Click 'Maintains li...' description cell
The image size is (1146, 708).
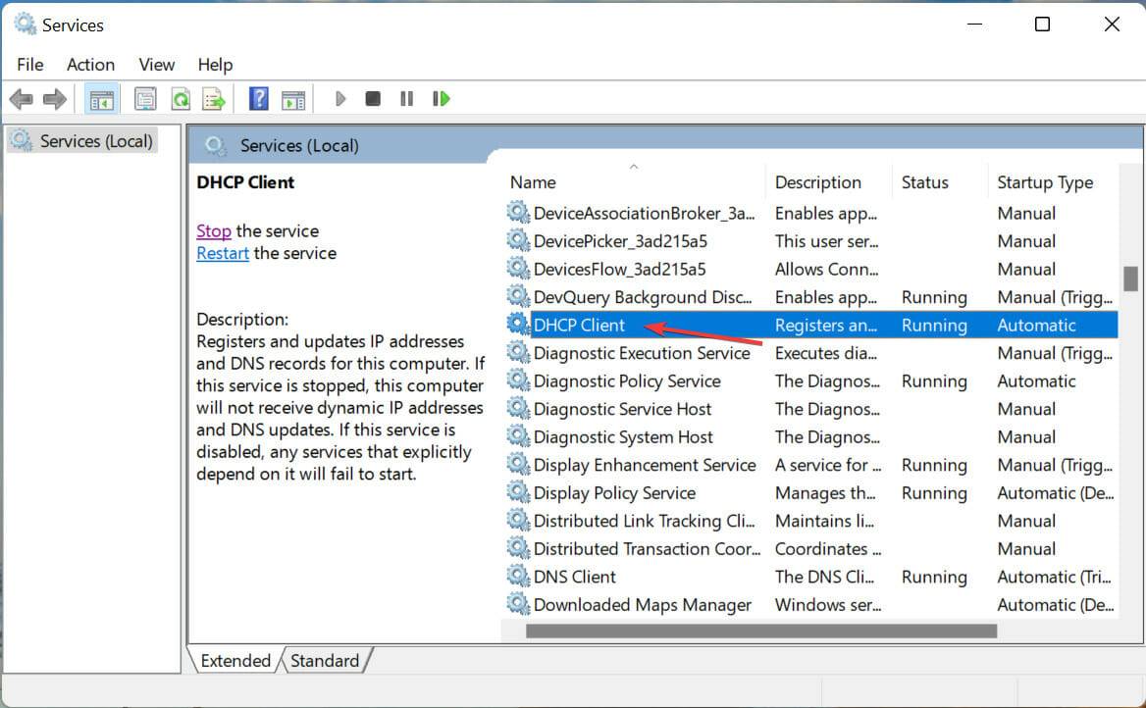[x=824, y=521]
